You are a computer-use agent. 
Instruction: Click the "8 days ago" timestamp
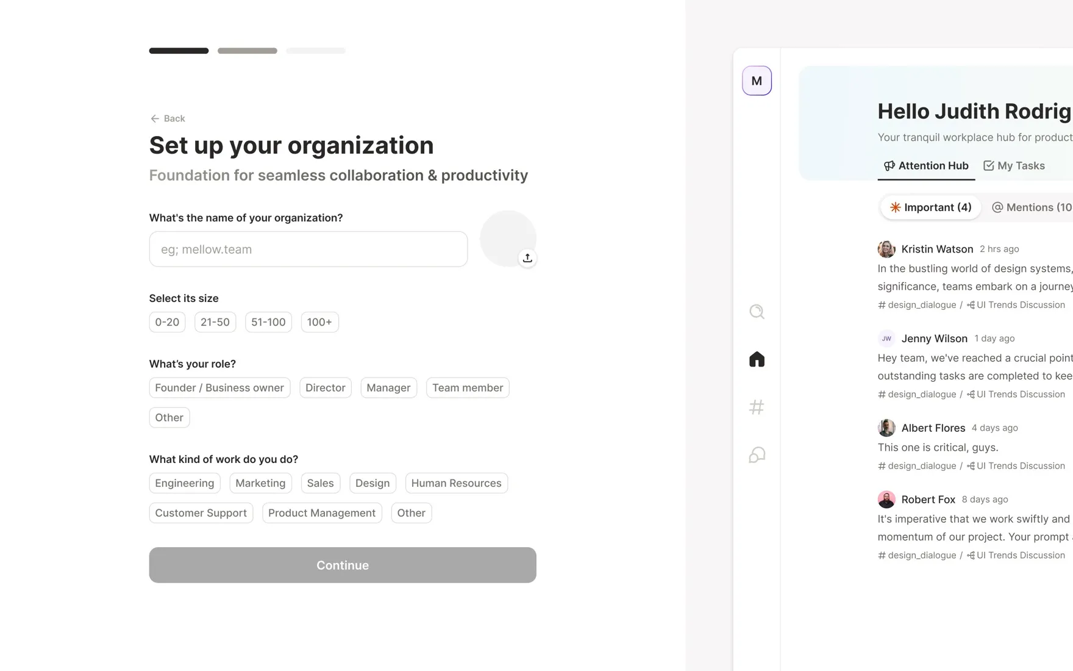tap(985, 499)
